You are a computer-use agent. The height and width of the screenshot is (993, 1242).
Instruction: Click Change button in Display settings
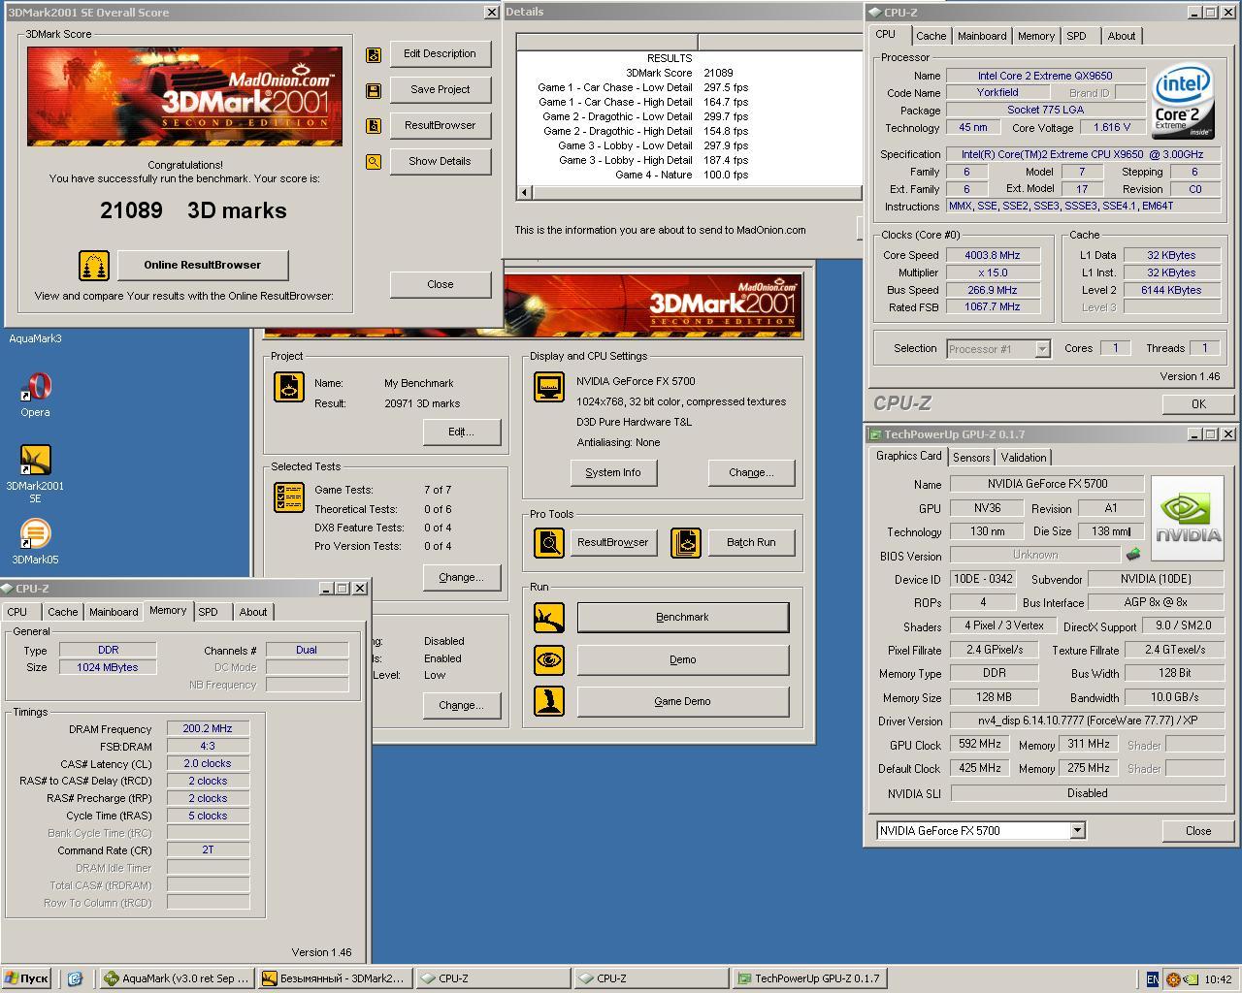coord(751,473)
